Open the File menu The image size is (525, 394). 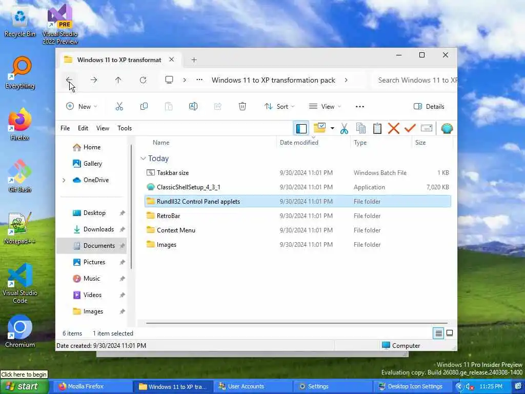point(65,128)
